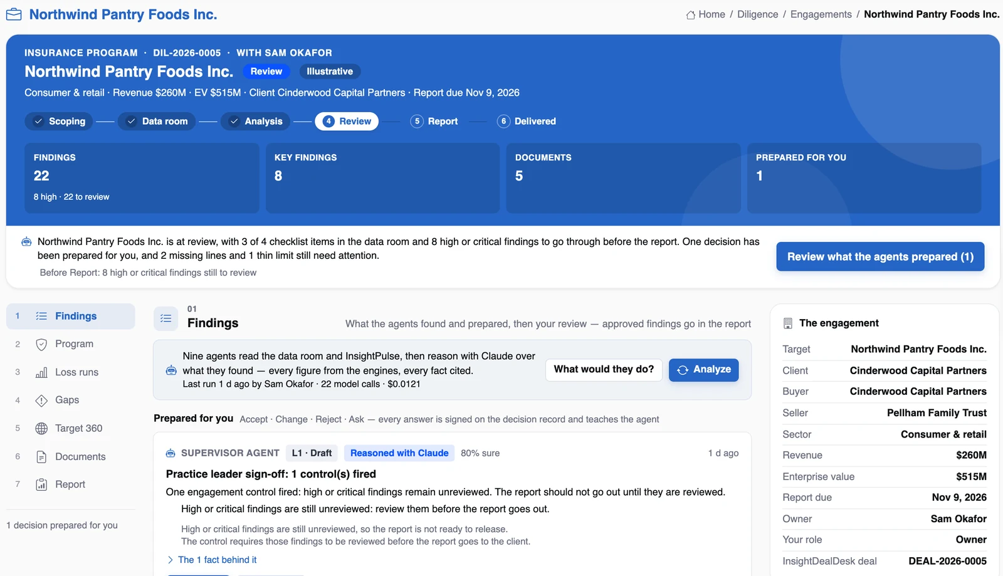Click the Documents file icon in sidebar

tap(41, 457)
